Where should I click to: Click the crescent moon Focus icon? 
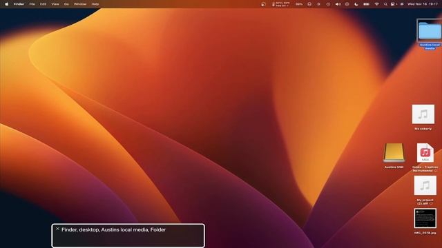[356, 4]
